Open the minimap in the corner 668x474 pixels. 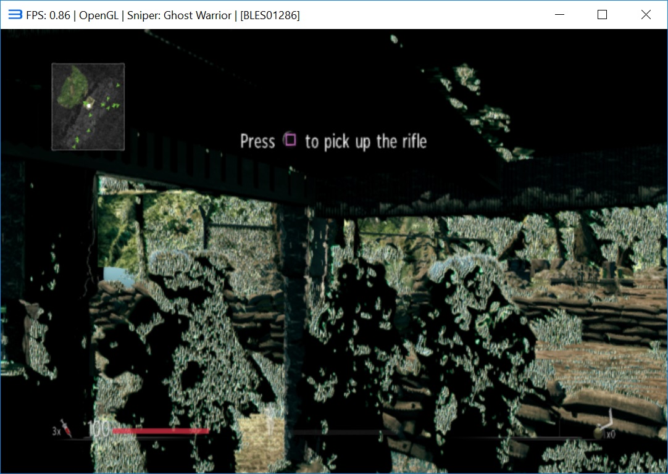point(88,107)
